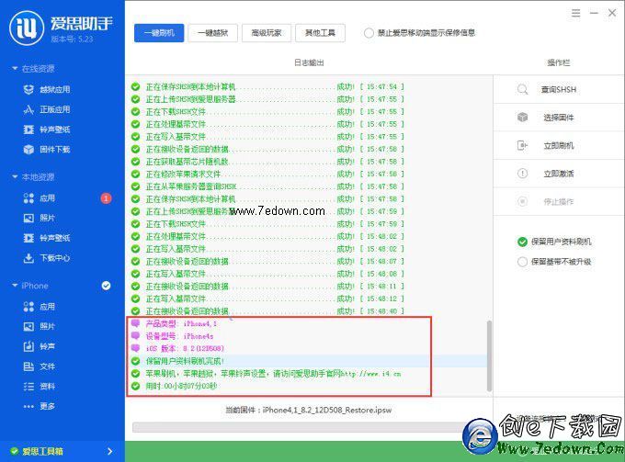625x462 pixels.
Task: Toggle 保留用户资料刷机 option
Action: pos(522,242)
